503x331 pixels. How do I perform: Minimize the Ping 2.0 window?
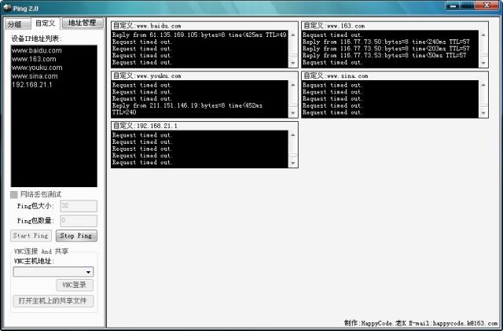[453, 6]
